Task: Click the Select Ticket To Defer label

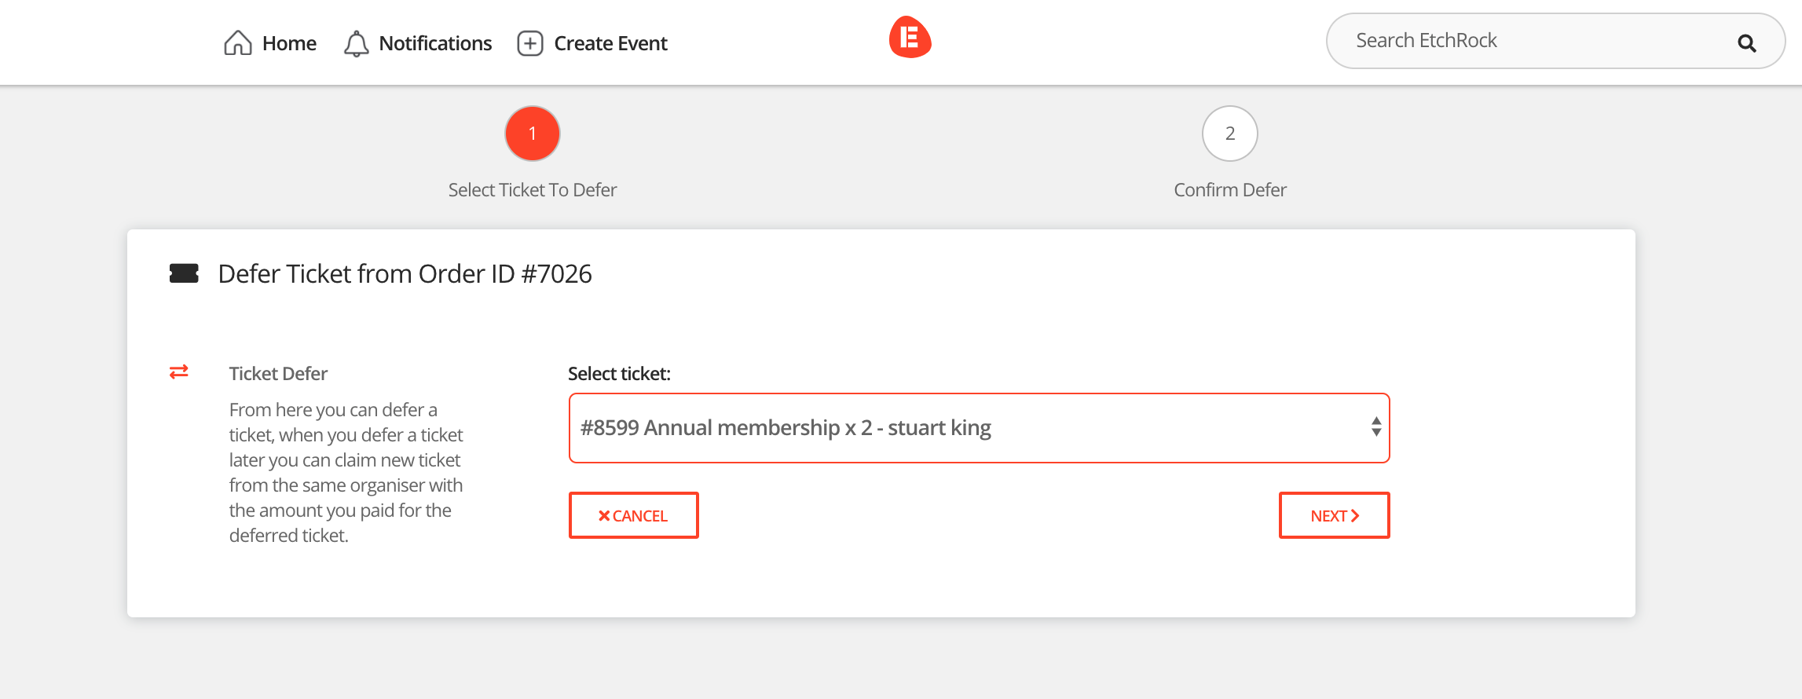Action: pyautogui.click(x=533, y=190)
